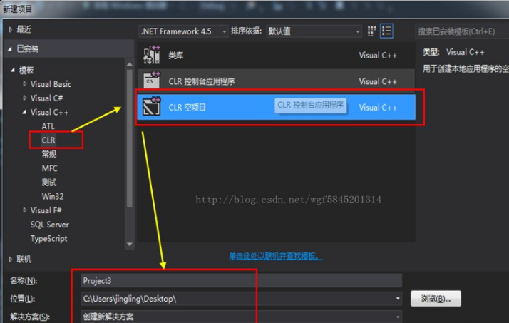Select MFC template category
Viewport: 509px width, 323px height.
(x=50, y=168)
